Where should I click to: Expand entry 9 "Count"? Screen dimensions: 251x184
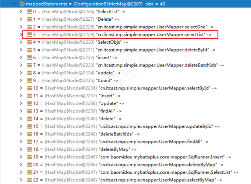(x=21, y=80)
